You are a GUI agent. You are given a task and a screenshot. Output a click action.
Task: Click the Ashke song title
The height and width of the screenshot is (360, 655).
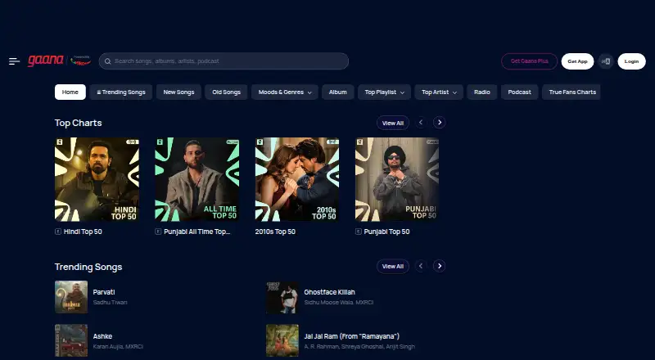coord(102,336)
